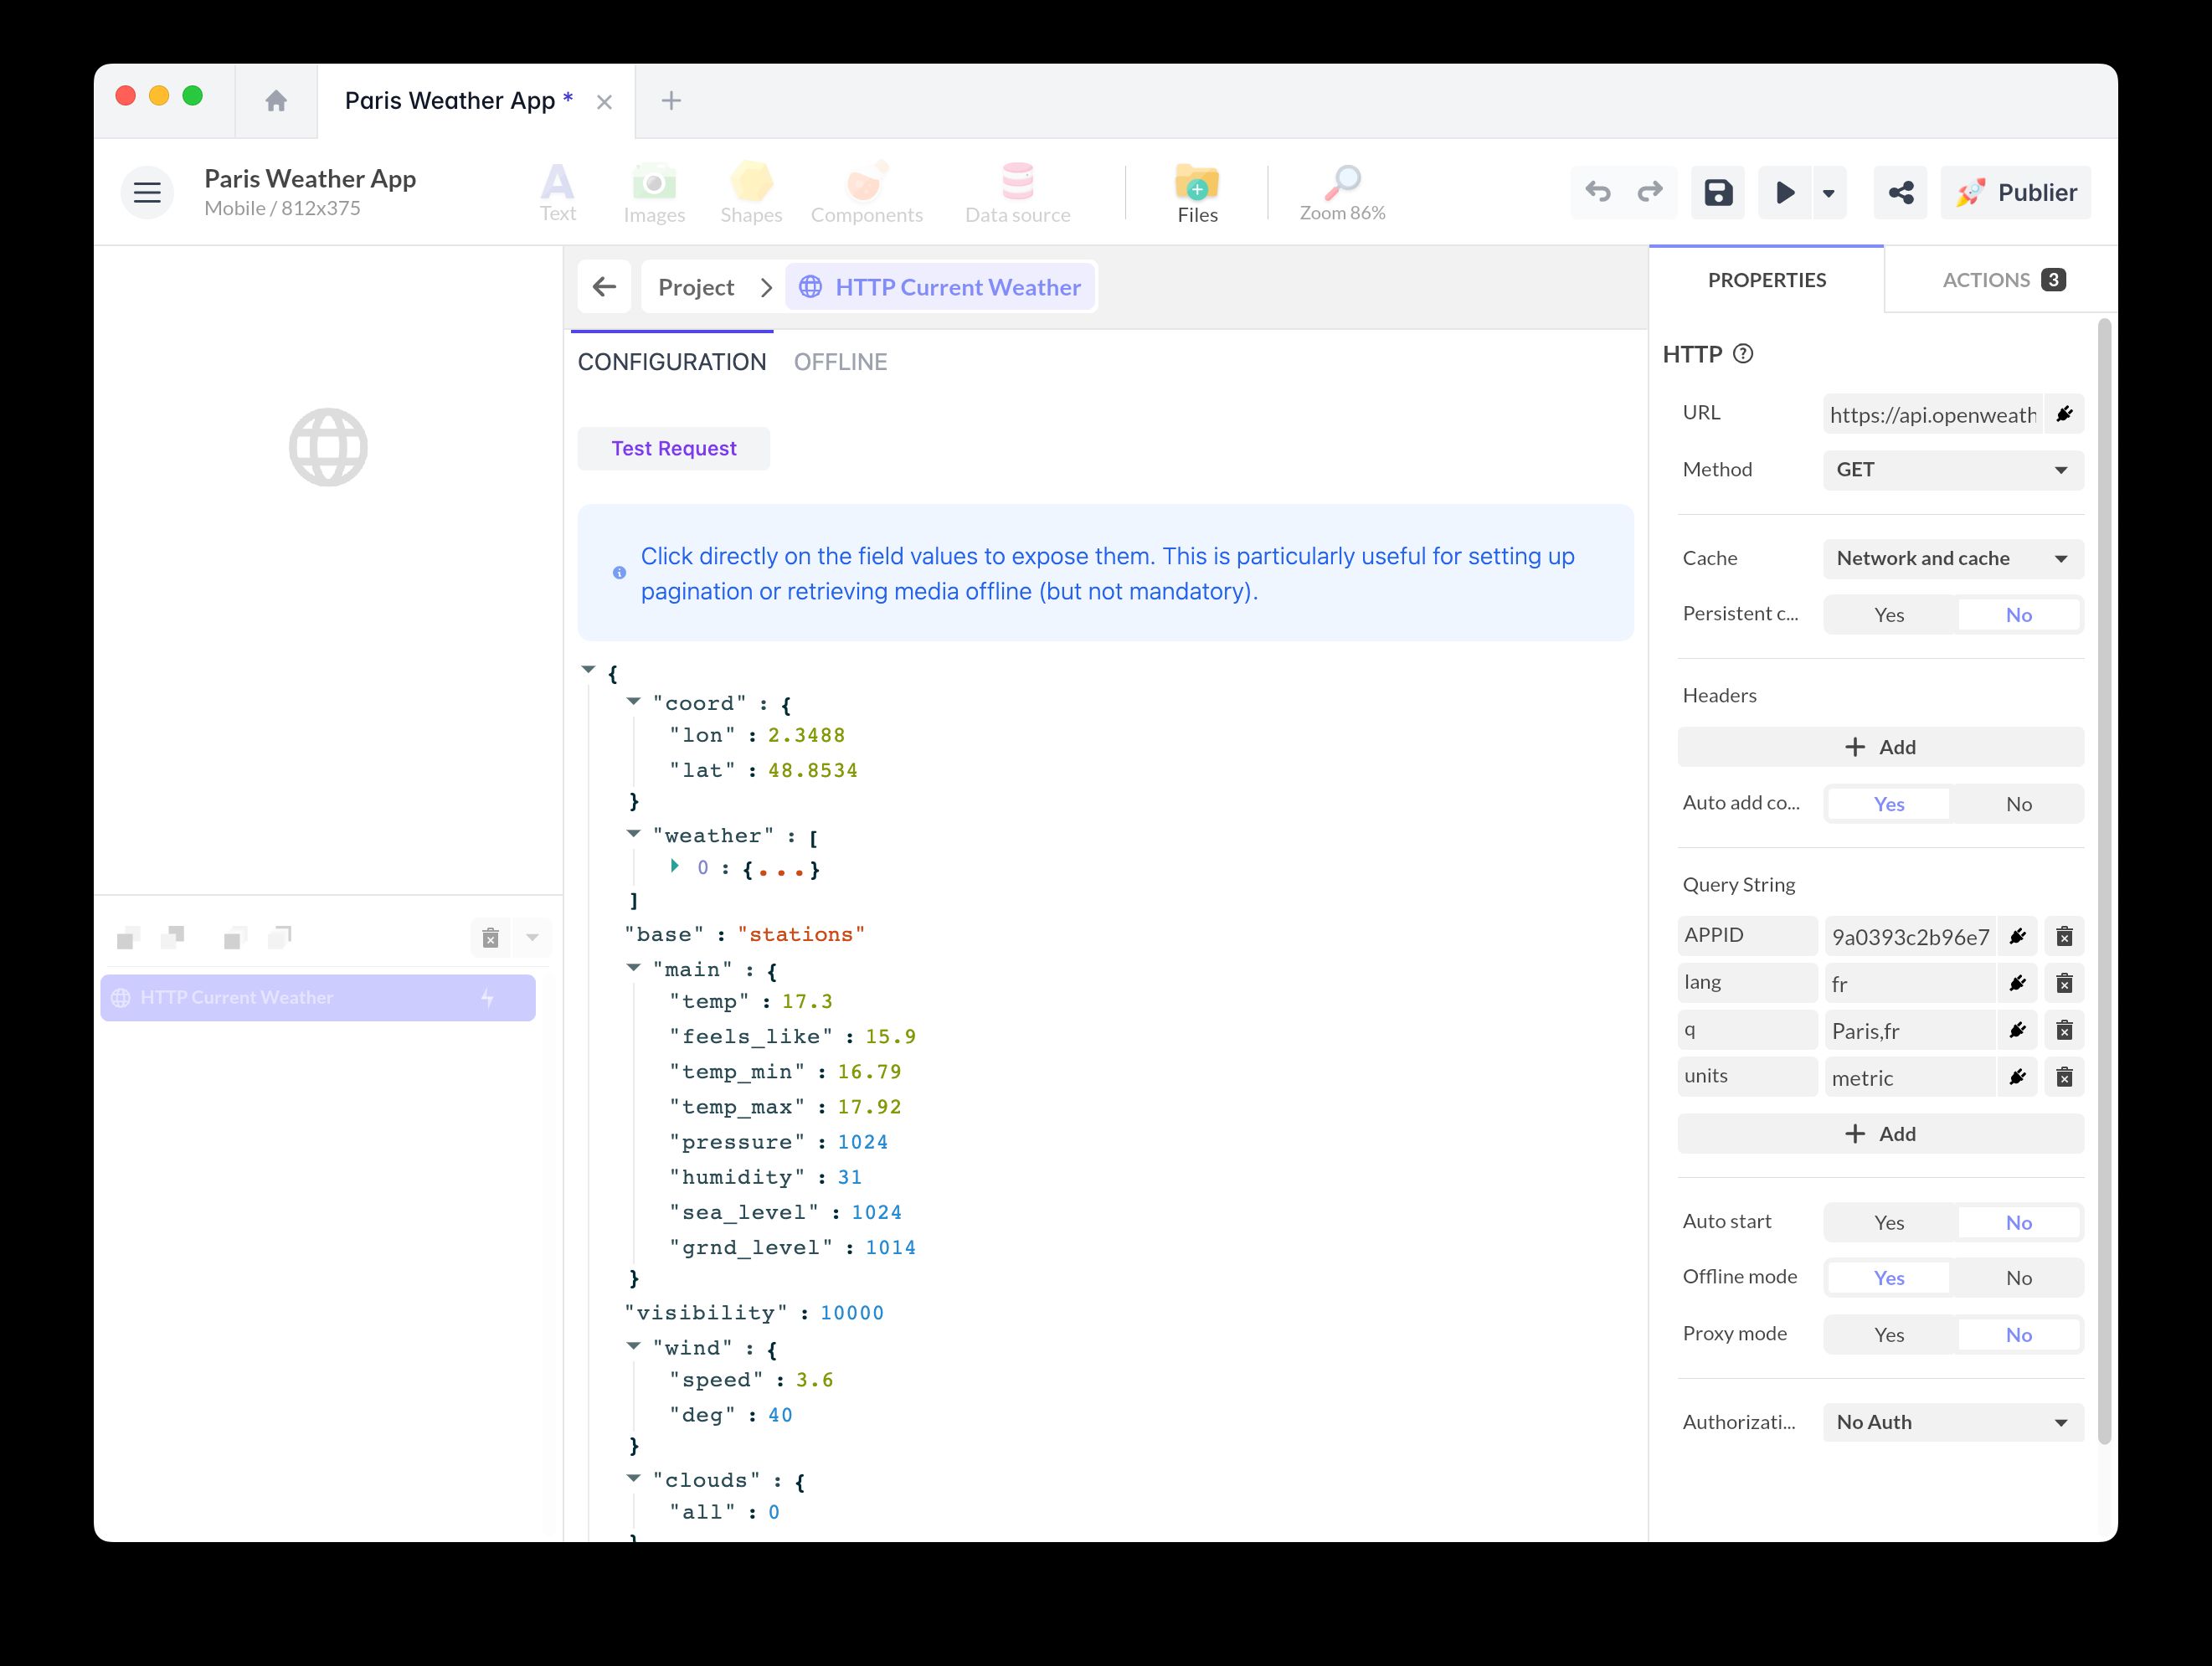
Task: Open the Data source panel
Action: tap(1017, 192)
